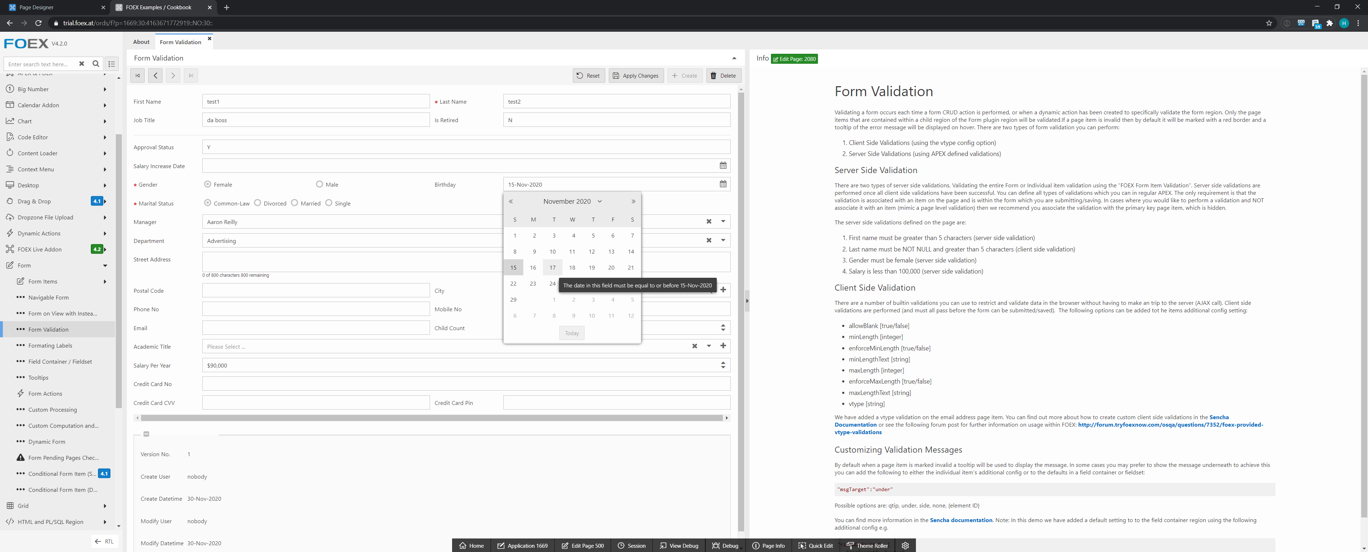The height and width of the screenshot is (552, 1368).
Task: Clear the Department field using its x icon
Action: pos(709,240)
